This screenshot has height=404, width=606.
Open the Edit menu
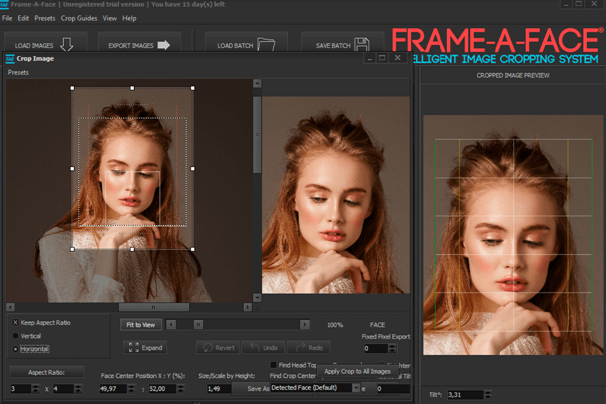23,18
